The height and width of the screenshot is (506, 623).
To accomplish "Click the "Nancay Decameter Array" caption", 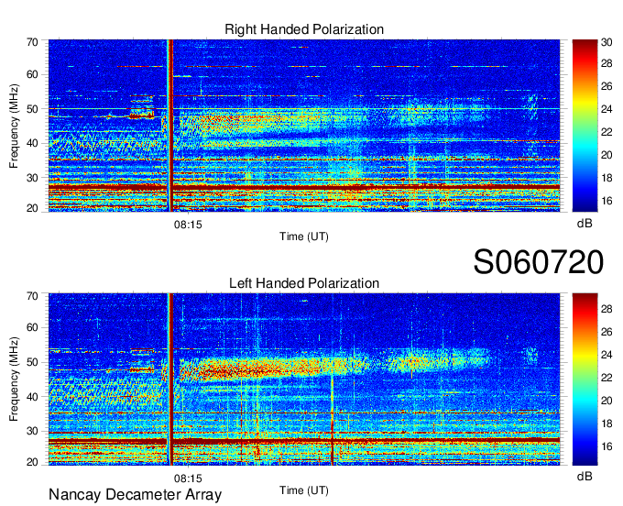I will pyautogui.click(x=135, y=495).
